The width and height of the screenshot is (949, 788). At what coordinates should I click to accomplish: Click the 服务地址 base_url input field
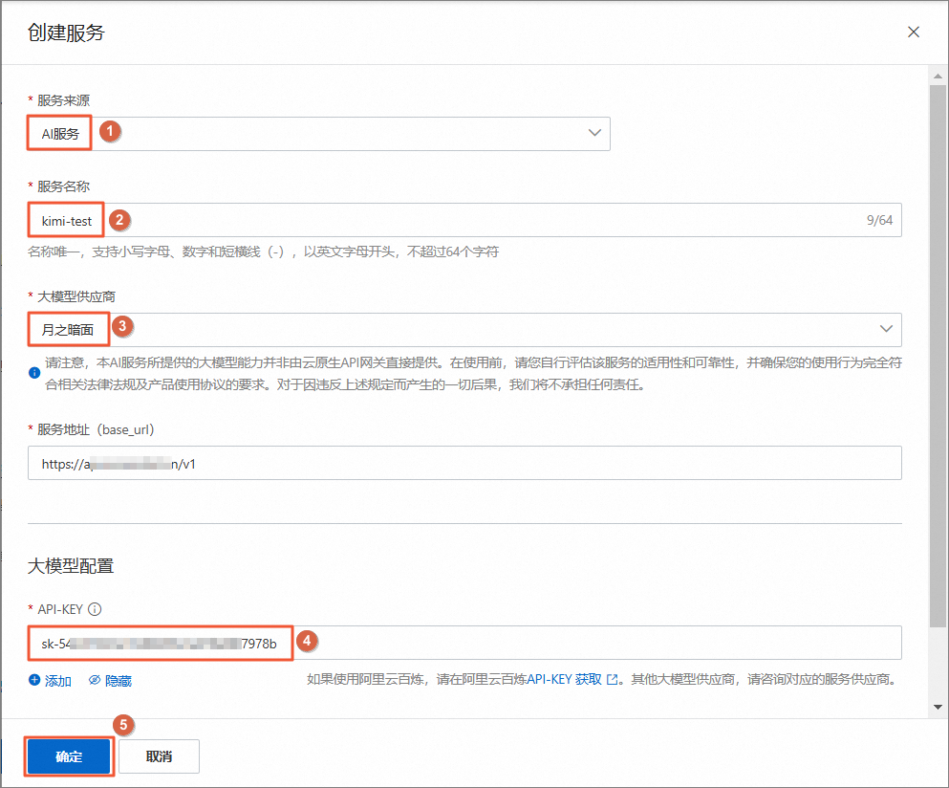pyautogui.click(x=464, y=464)
